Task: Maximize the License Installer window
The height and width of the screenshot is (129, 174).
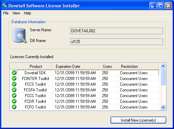Action: pyautogui.click(x=161, y=5)
